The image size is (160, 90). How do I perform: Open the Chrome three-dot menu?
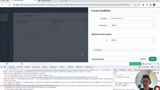point(157,5)
